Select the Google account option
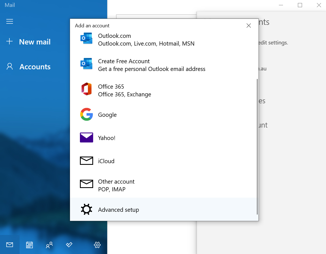 163,114
